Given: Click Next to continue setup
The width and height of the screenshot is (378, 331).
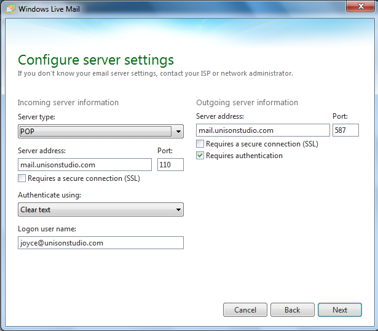Looking at the screenshot, I should coord(340,309).
